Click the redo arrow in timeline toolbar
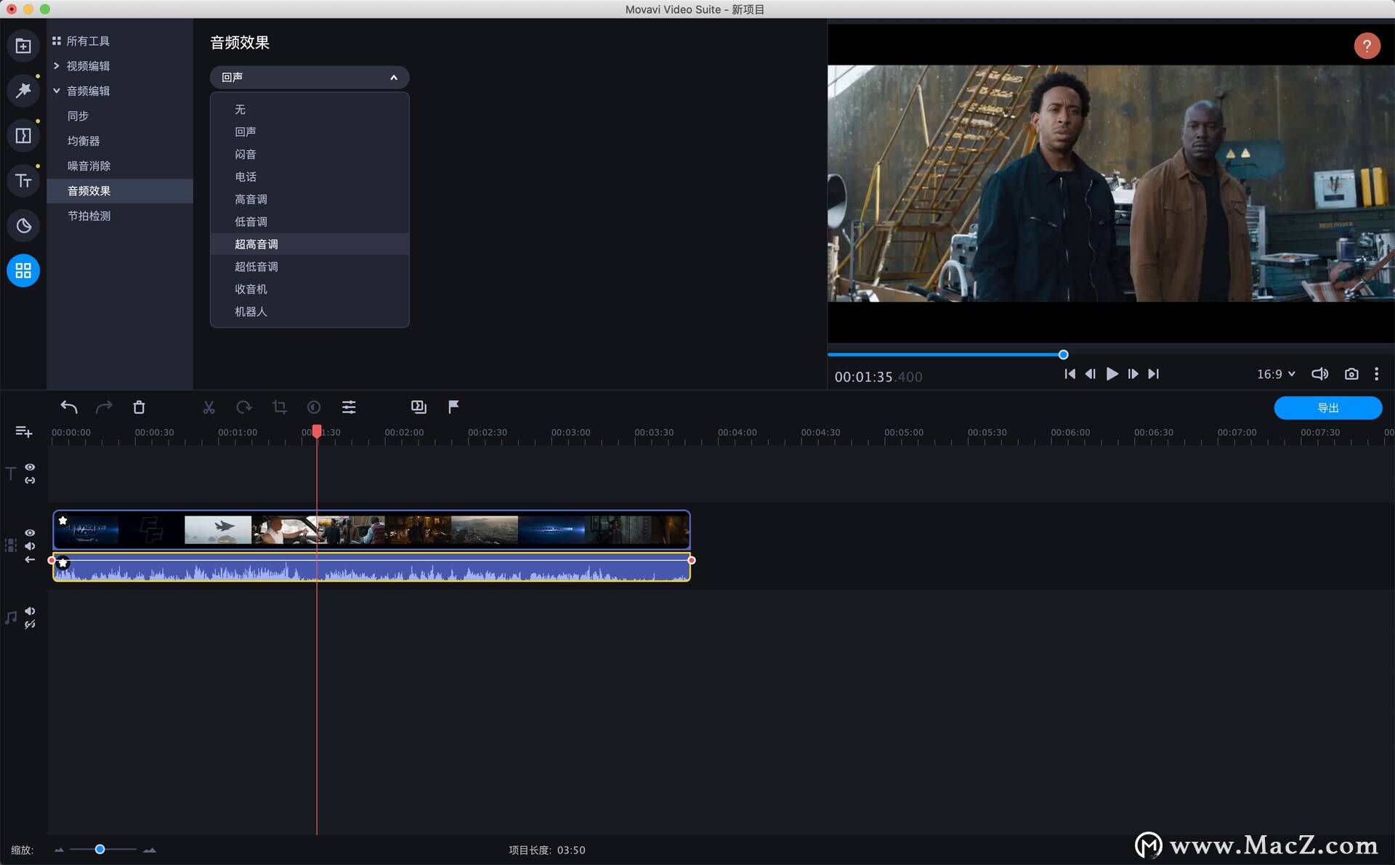This screenshot has width=1395, height=865. 104,407
